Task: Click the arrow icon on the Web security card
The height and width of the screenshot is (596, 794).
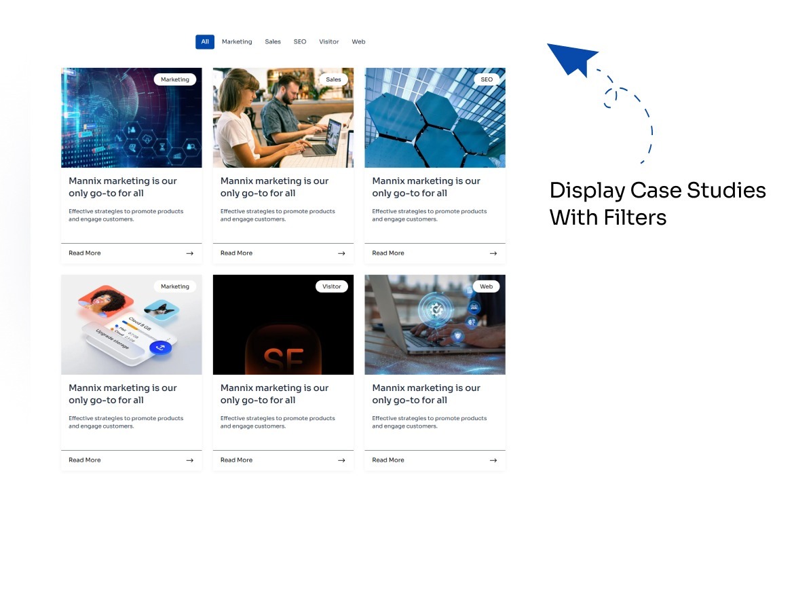Action: point(493,460)
